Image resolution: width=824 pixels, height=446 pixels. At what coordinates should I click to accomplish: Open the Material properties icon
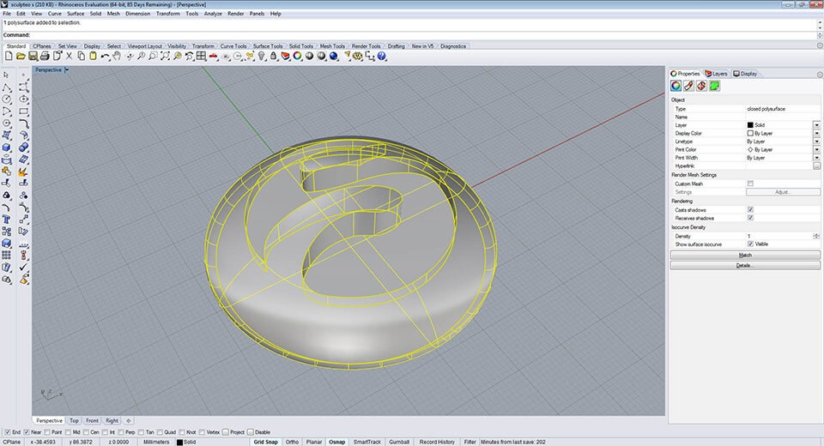point(688,86)
